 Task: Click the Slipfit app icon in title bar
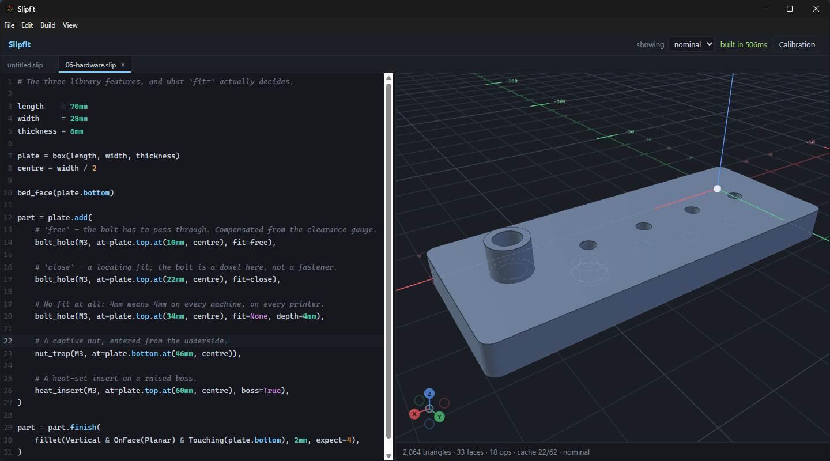coord(10,9)
